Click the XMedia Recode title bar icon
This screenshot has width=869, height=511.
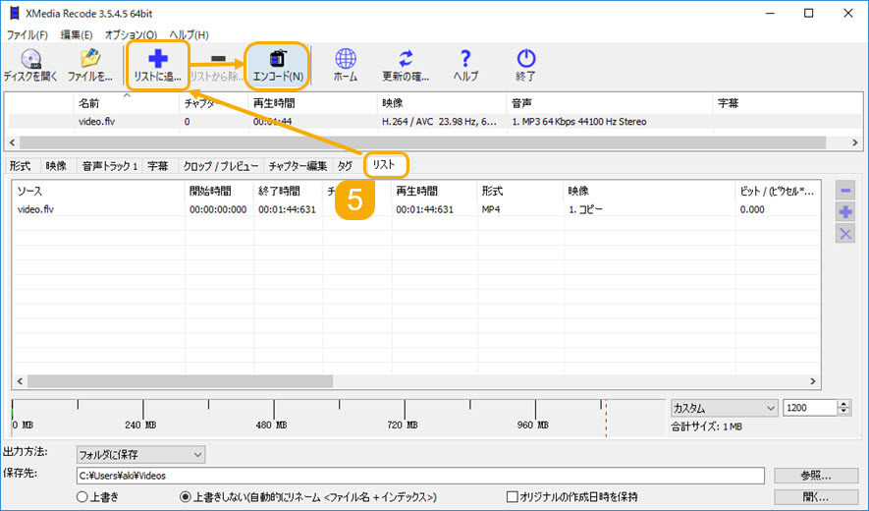pos(15,13)
